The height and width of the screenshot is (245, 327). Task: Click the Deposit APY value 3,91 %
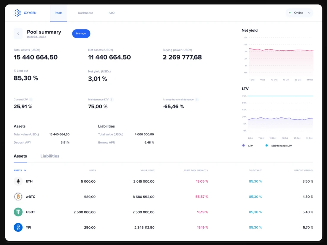pos(65,143)
